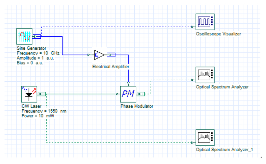
Task: Select the 'Phase Modulator' label
Action: pyautogui.click(x=137, y=106)
